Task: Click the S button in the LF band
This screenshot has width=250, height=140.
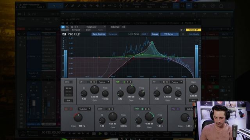Action: coord(94,82)
